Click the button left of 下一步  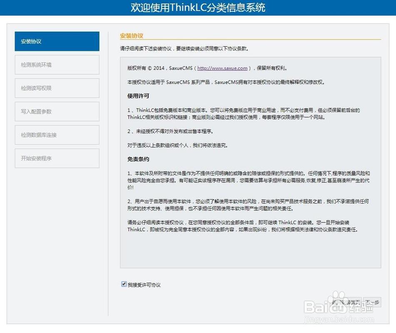click(x=346, y=302)
